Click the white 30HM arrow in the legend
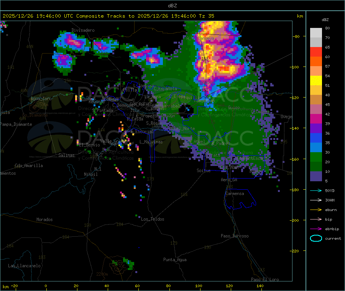 pyautogui.click(x=316, y=200)
